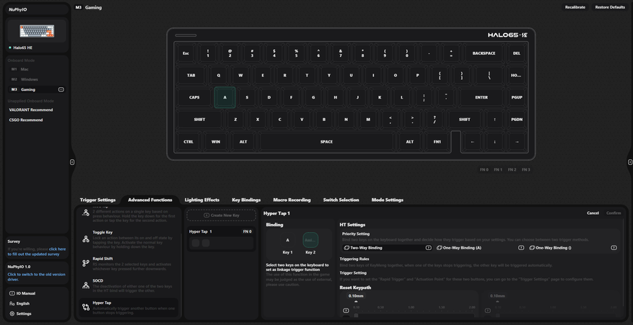Screen dimensions: 633x325
Task: Click the S key on the keyboard
Action: click(247, 97)
